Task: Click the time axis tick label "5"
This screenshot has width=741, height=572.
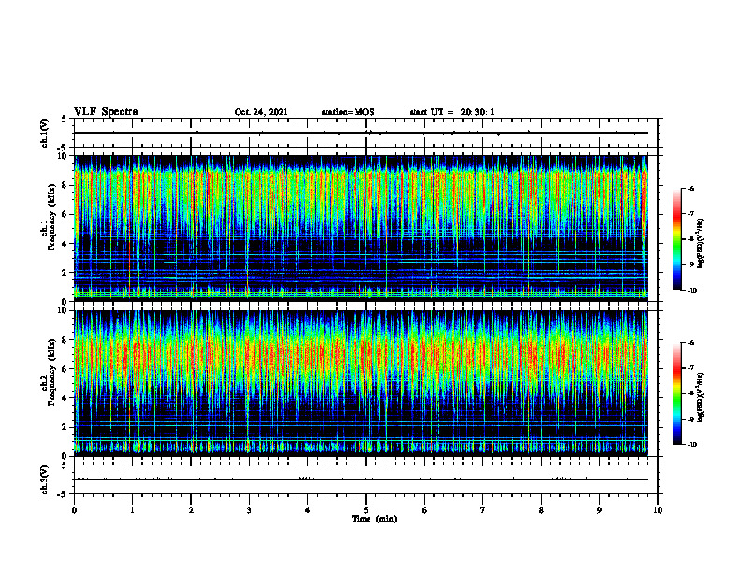Action: point(366,510)
